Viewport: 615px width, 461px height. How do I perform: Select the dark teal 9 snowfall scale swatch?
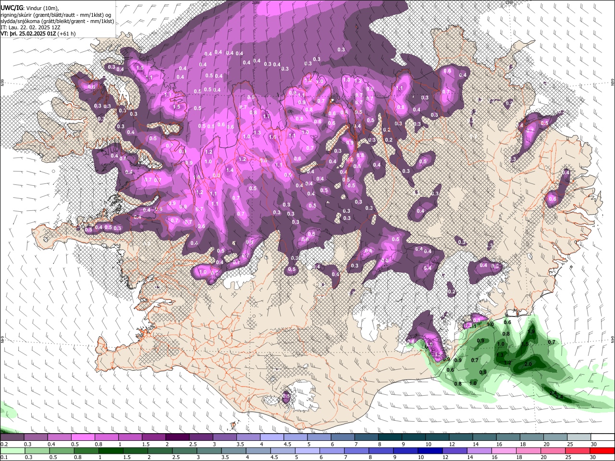coord(414,437)
